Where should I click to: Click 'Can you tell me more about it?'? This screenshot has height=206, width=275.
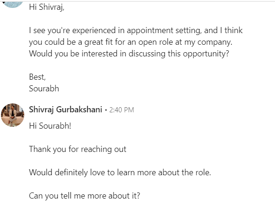(x=84, y=196)
